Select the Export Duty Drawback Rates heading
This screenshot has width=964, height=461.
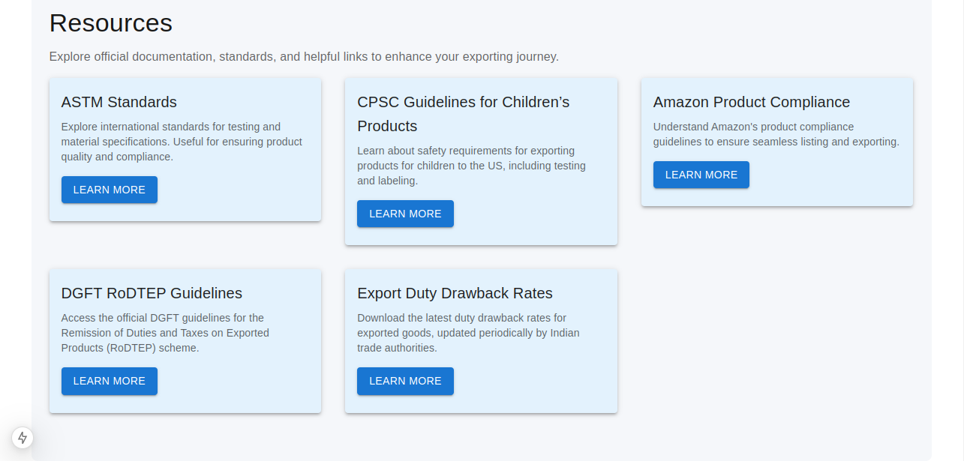click(455, 293)
